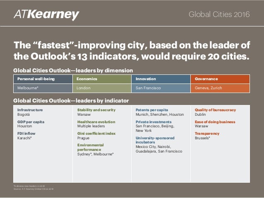The width and height of the screenshot is (264, 198).
Task: Click the 'Munich, Shenzhen, Houston' text
Action: (160, 115)
